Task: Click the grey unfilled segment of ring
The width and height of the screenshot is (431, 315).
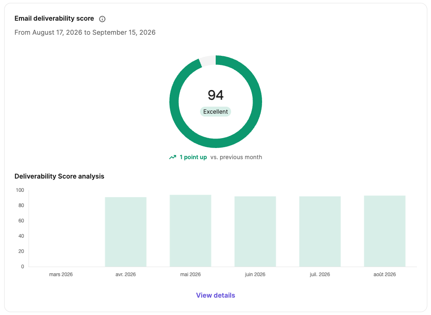Action: [208, 61]
